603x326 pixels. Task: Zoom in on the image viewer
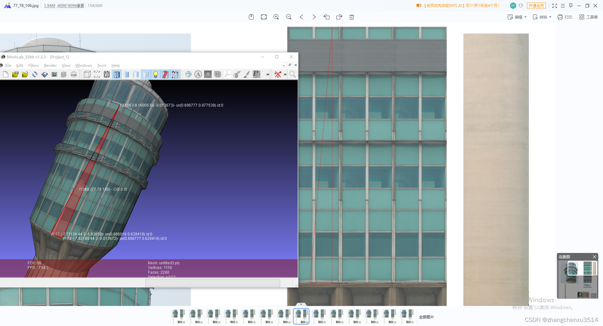point(276,17)
